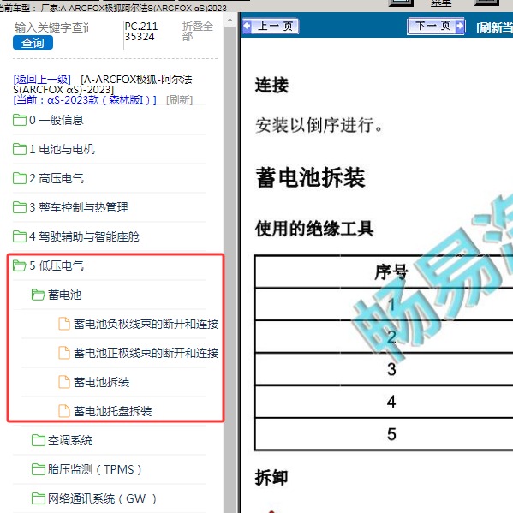The image size is (513, 513).
Task: Click the right arrow icon on 下一页
Action: [460, 26]
